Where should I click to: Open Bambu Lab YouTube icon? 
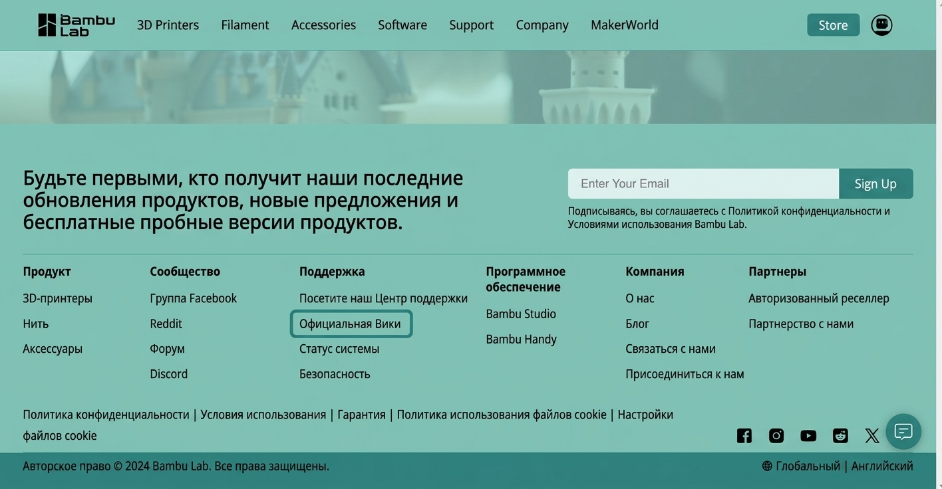[808, 436]
